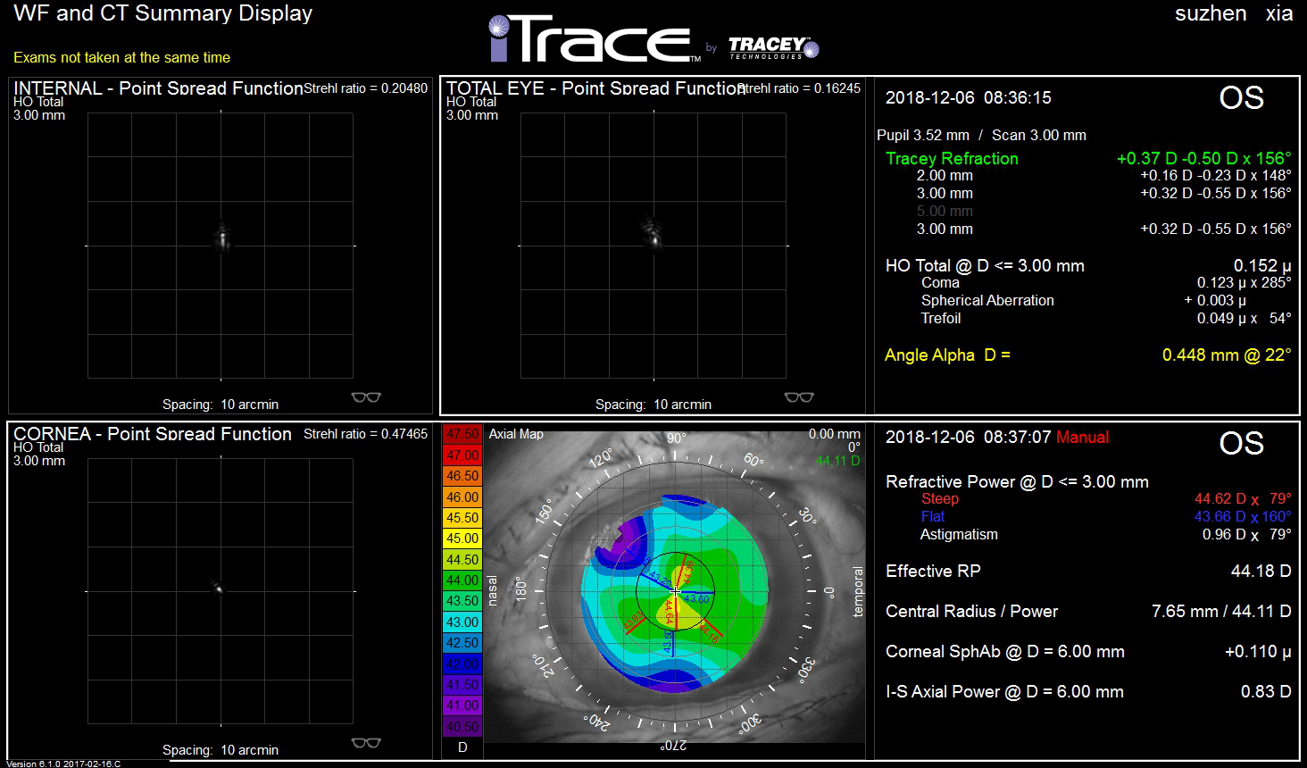Click the greyed-out 5.00 mm row
Screen dimensions: 1307x768
tap(945, 212)
